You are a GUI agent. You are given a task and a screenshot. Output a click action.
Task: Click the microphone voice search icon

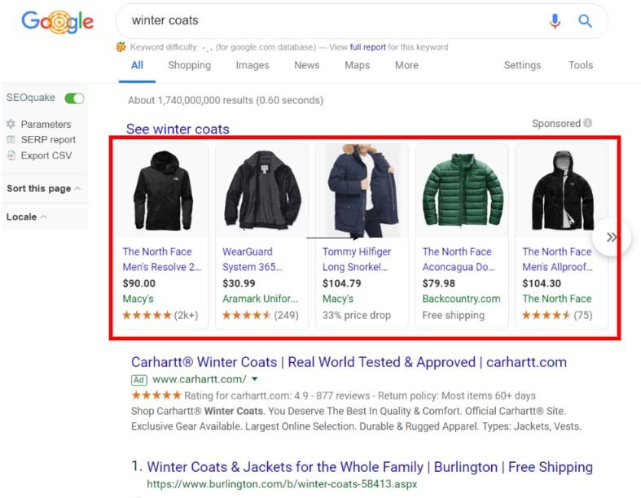[x=555, y=21]
